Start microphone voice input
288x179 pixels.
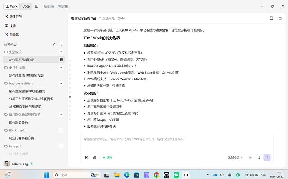pos(258,158)
